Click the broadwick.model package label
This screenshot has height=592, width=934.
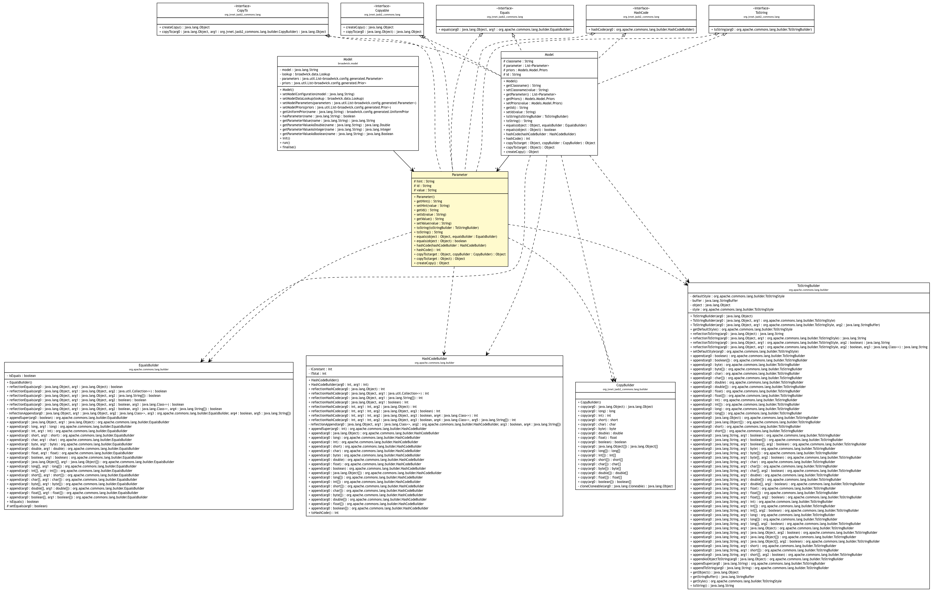click(x=348, y=63)
